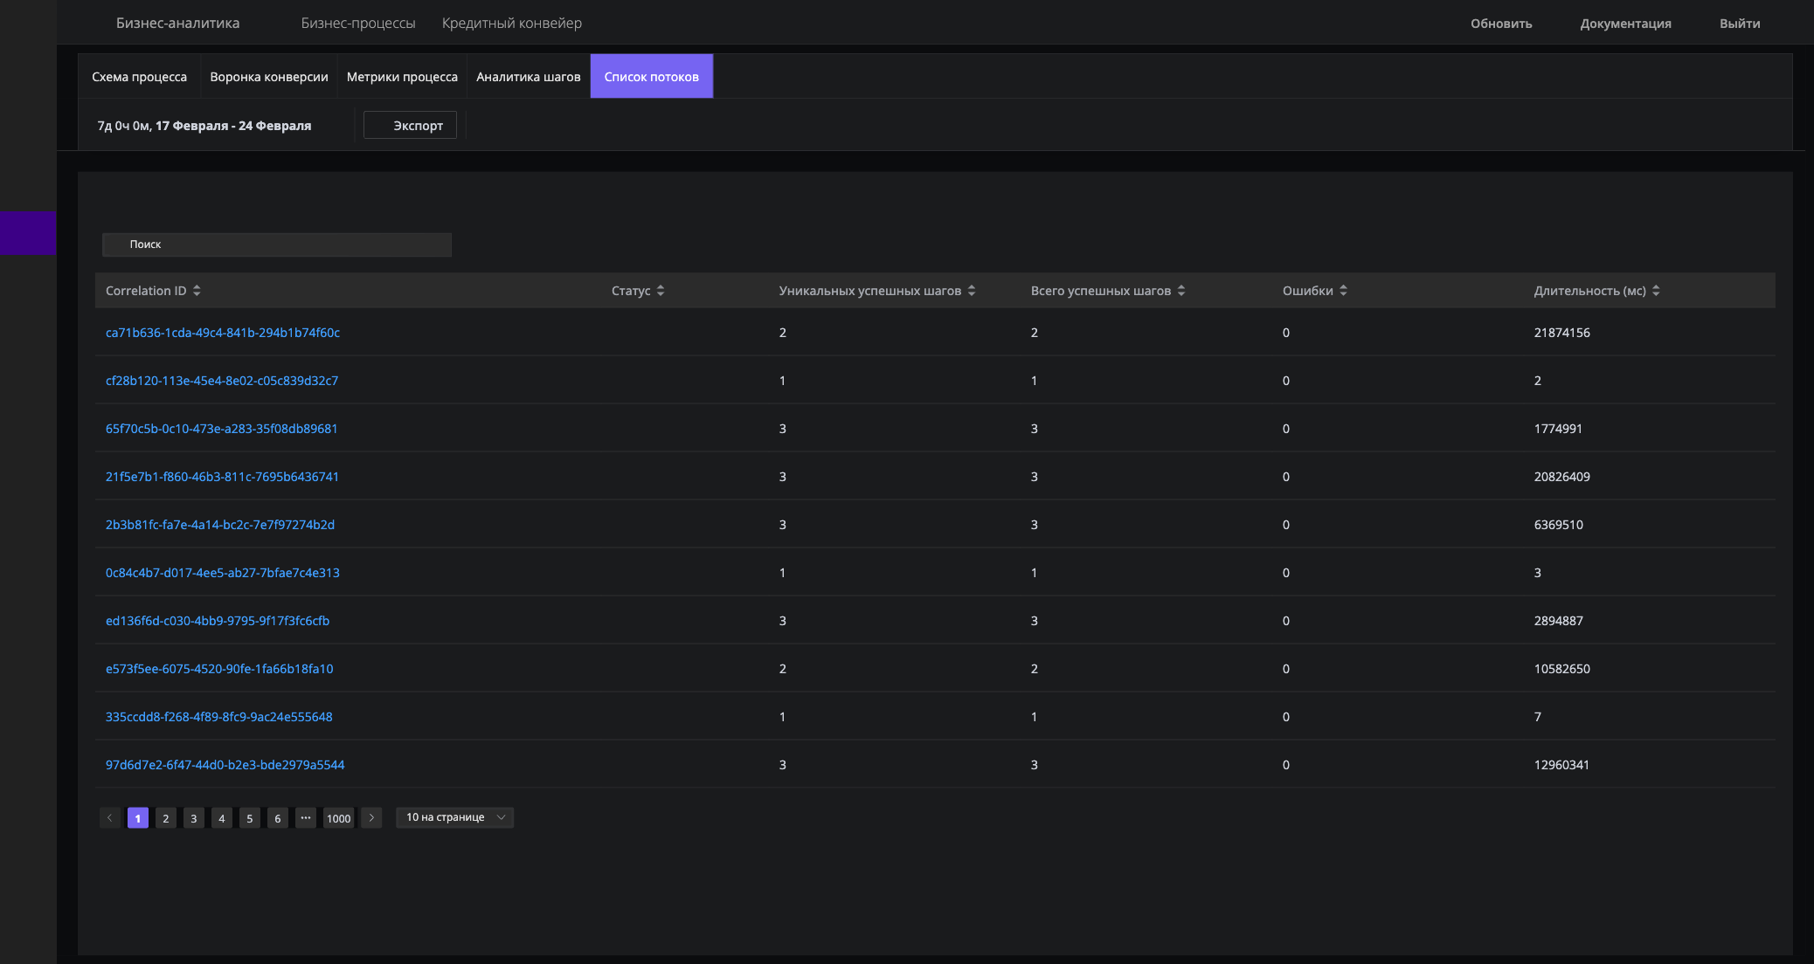Click the previous page arrow
Screen dimensions: 1814x964
coord(109,818)
